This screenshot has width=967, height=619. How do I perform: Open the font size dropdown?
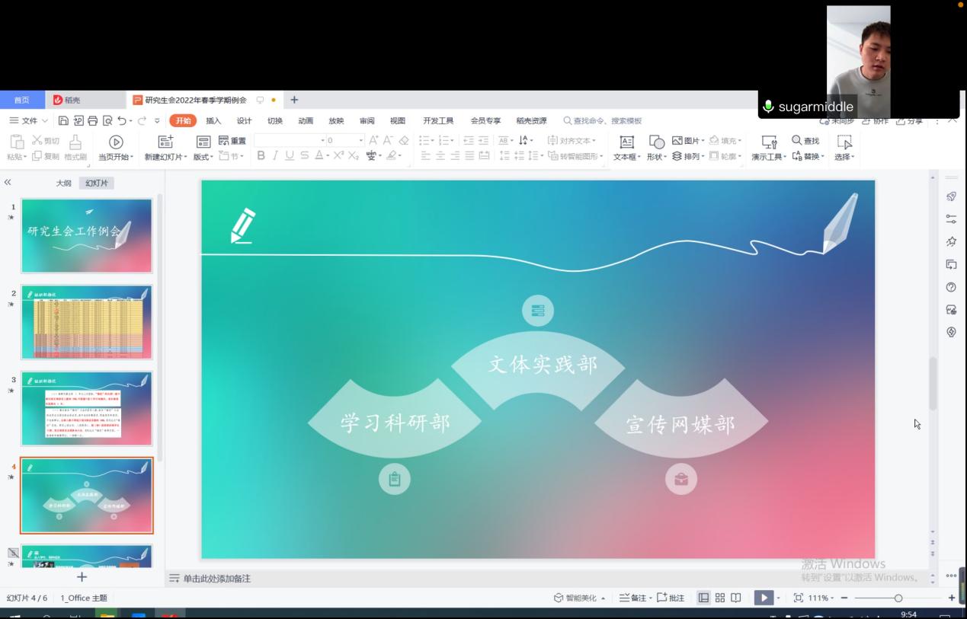(x=361, y=141)
